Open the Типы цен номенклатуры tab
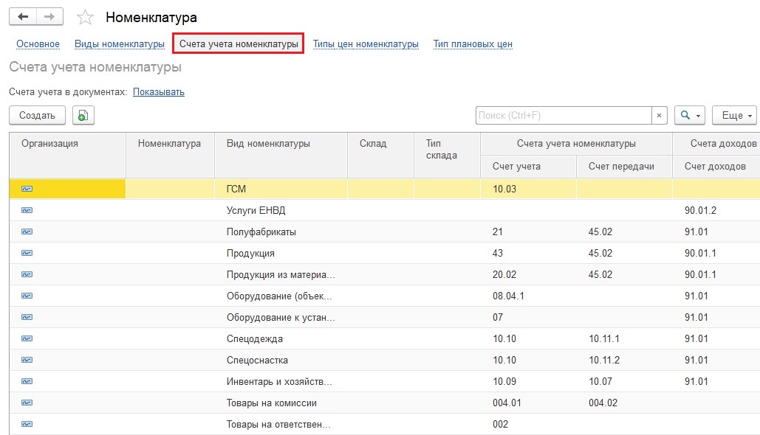The image size is (760, 435). [x=366, y=44]
